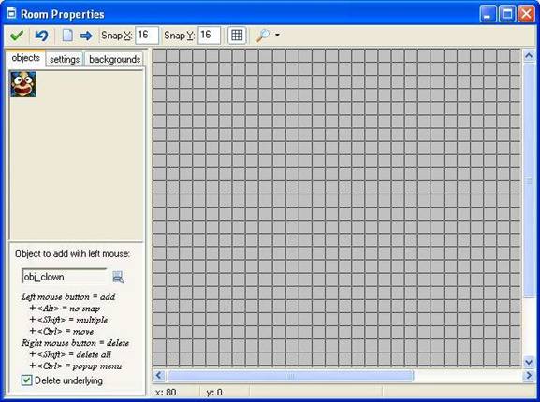Screen dimensions: 540x402
Task: Uncheck the Delete underlying checkbox
Action: [x=26, y=380]
